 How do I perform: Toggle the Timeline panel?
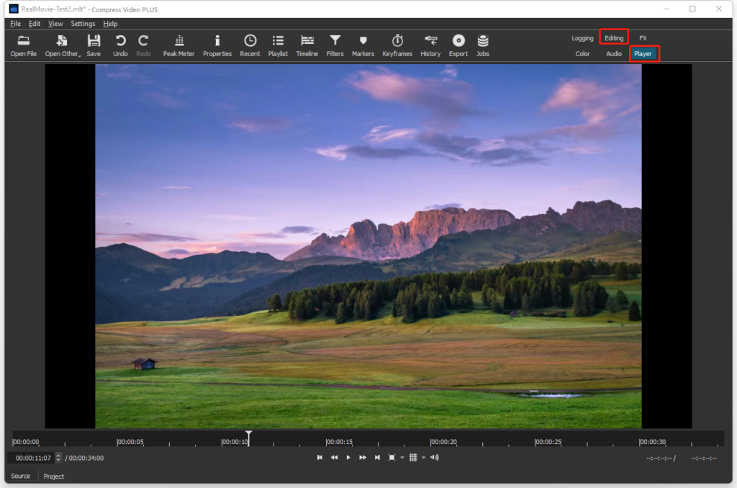point(307,45)
